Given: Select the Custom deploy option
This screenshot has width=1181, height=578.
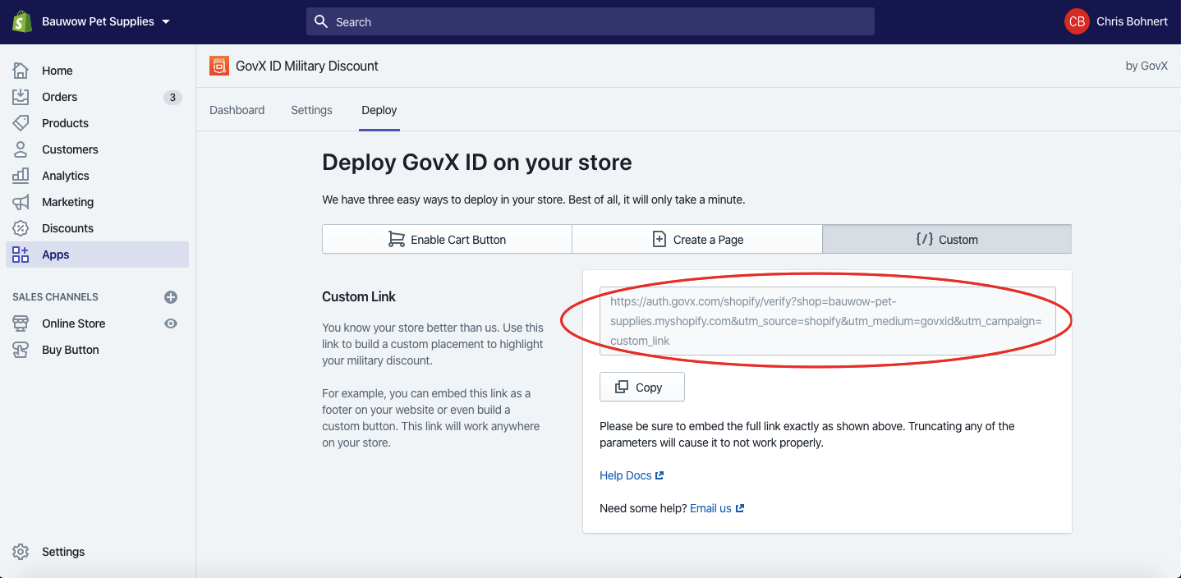Looking at the screenshot, I should [947, 240].
